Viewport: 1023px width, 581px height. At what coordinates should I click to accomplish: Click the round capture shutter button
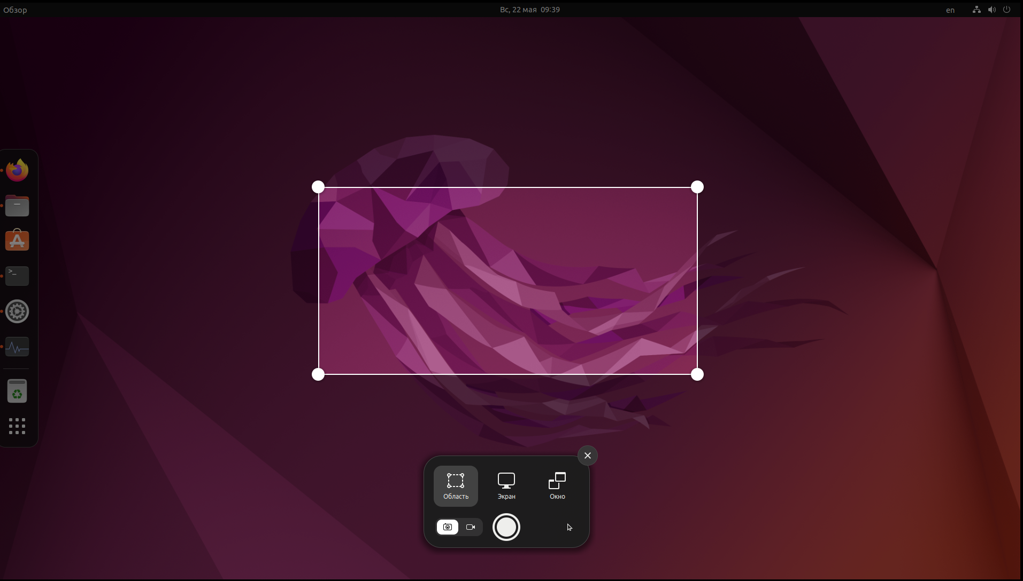[506, 527]
